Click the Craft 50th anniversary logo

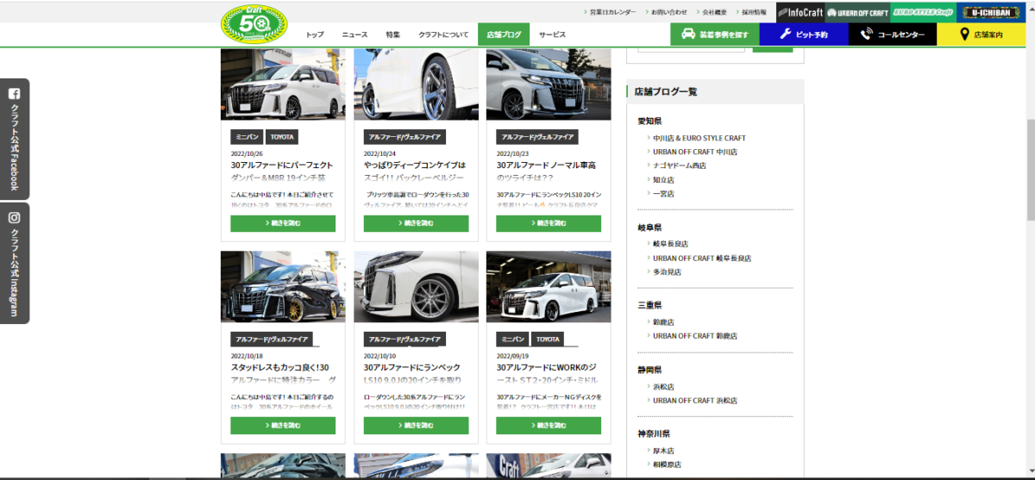254,23
